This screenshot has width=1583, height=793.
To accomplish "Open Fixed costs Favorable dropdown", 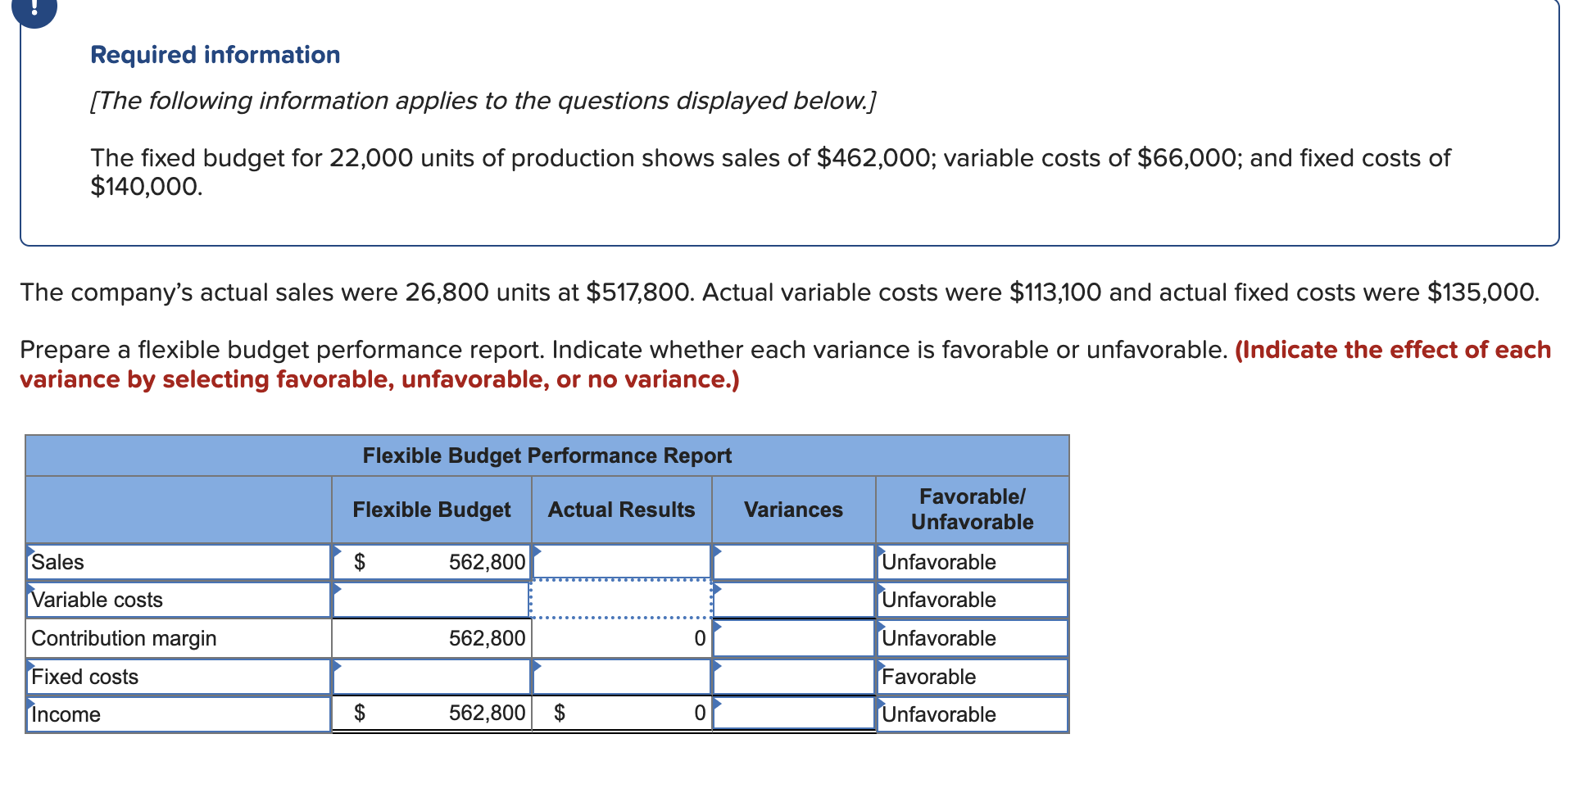I will click(973, 677).
